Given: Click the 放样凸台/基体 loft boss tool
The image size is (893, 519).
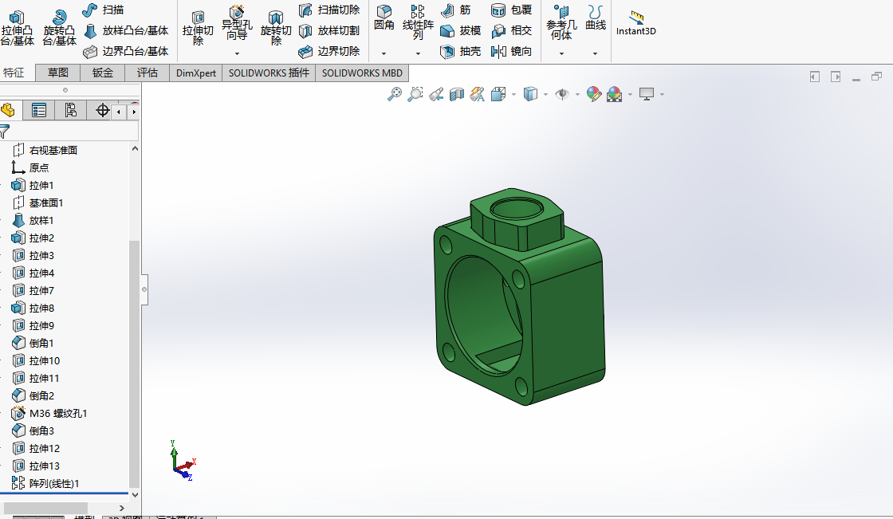Looking at the screenshot, I should click(x=126, y=31).
